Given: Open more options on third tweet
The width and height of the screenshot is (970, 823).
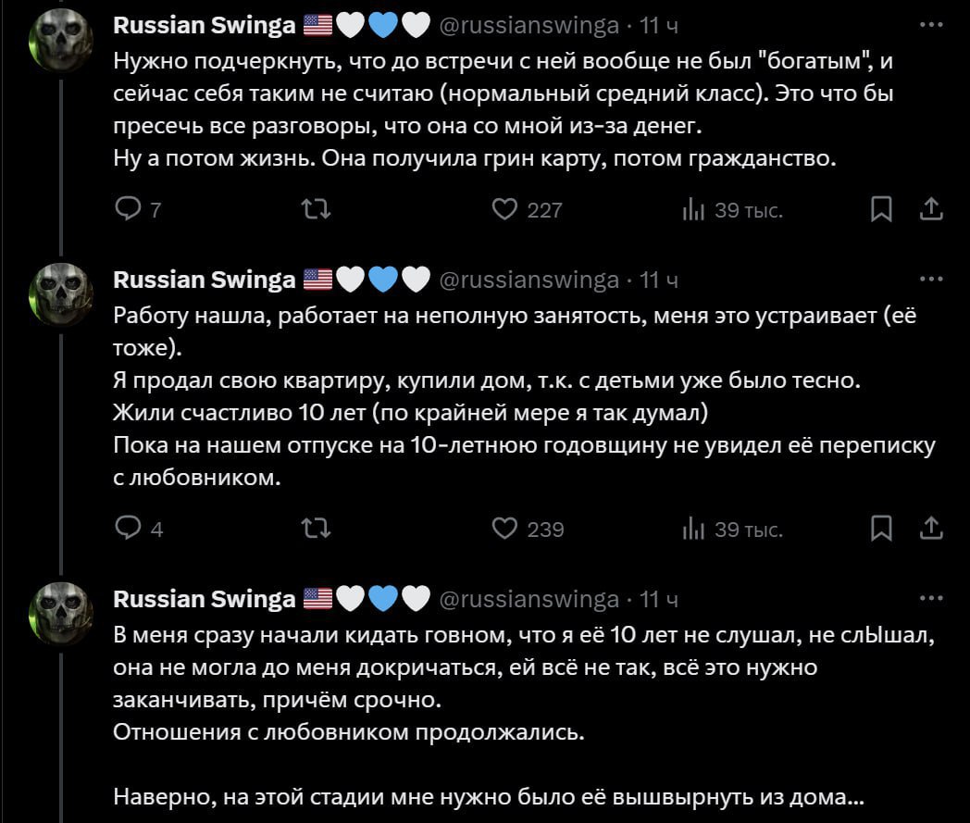Looking at the screenshot, I should coord(931,598).
